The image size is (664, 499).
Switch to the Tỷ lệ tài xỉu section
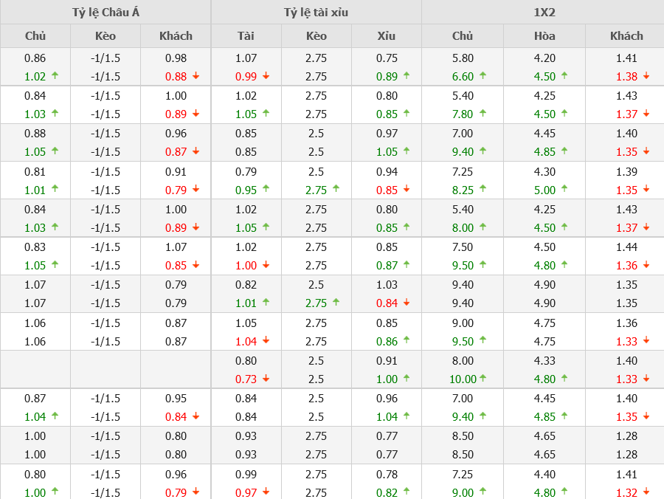316,12
